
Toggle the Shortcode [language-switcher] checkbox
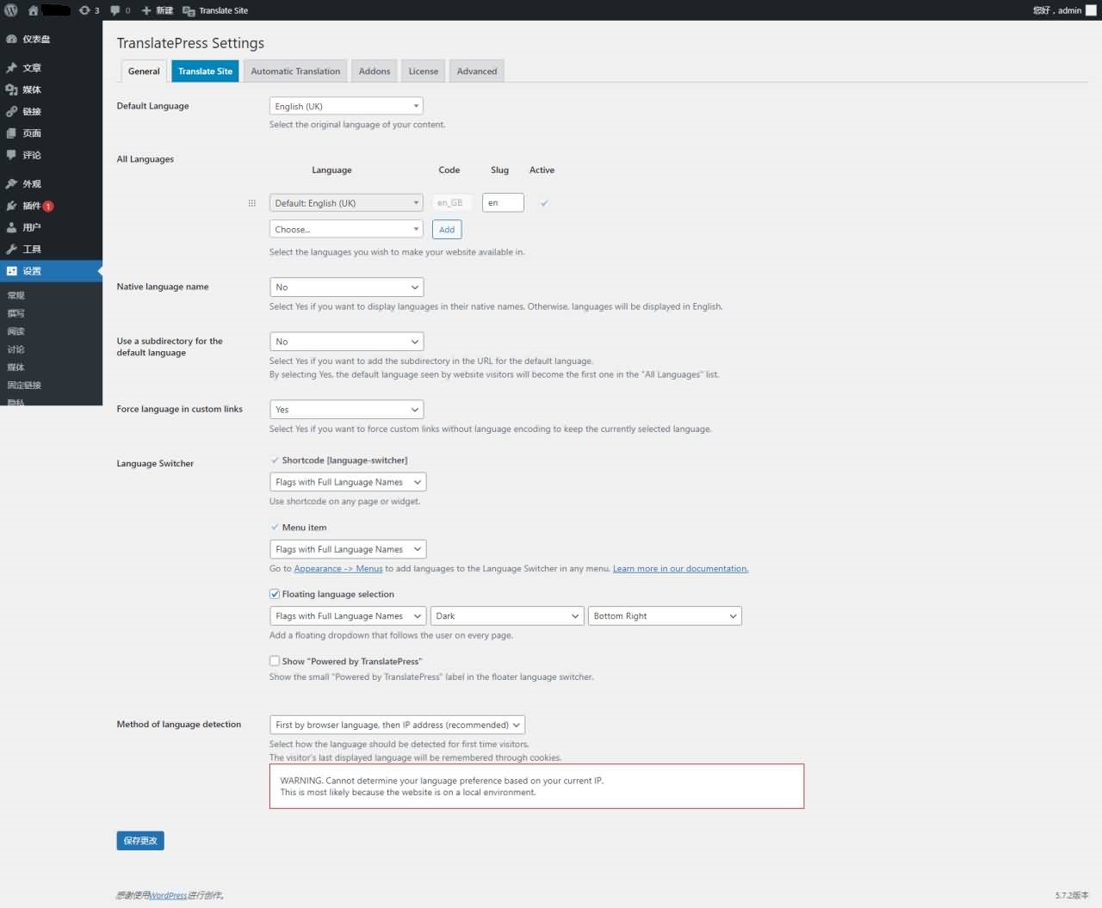pyautogui.click(x=275, y=460)
